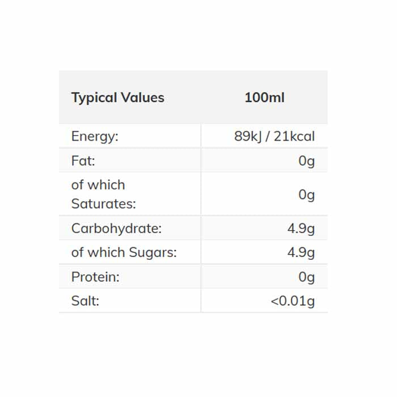Click the 4.9g Carbohydrate value
The height and width of the screenshot is (397, 397).
pyautogui.click(x=301, y=229)
